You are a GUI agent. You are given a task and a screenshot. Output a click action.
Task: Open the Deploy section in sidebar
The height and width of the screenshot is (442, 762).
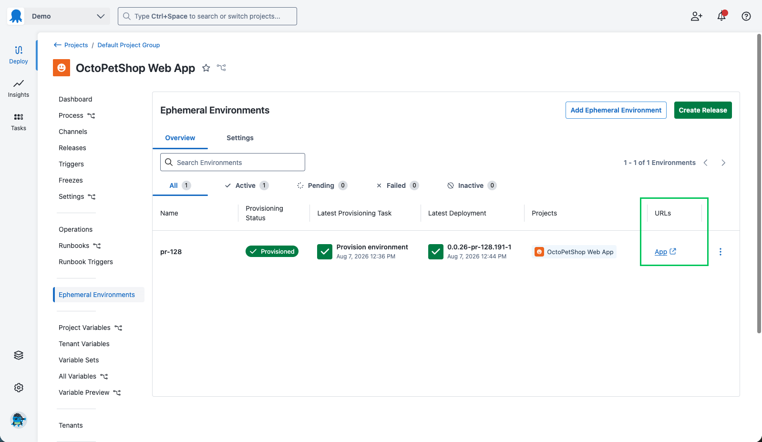[x=19, y=55]
